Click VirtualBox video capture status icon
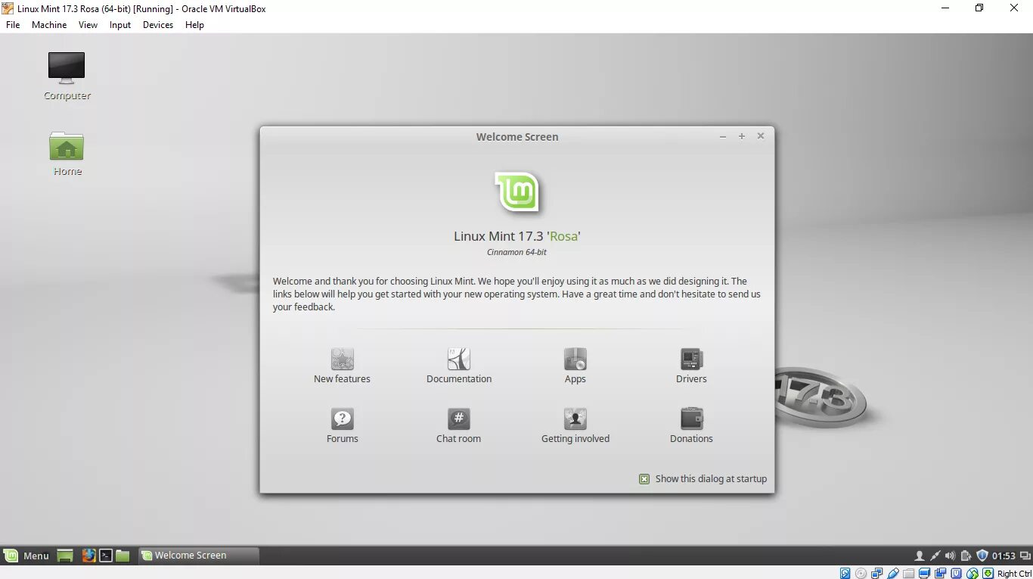 [940, 573]
